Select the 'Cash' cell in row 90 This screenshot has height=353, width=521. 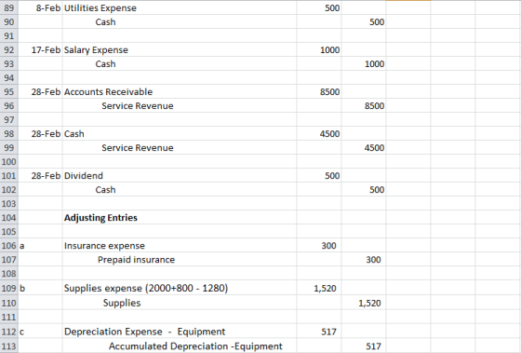pyautogui.click(x=180, y=21)
